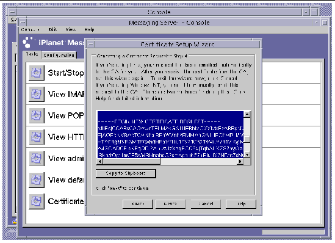
Task: Open the Certificate Setup Wizard window menu
Action: (x=91, y=45)
